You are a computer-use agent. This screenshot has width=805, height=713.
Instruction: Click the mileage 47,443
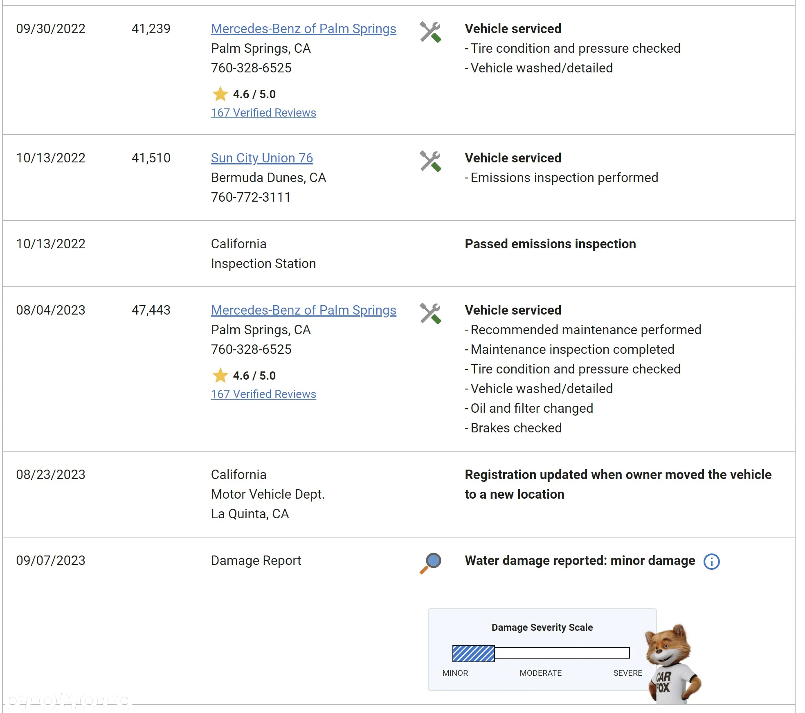[151, 310]
